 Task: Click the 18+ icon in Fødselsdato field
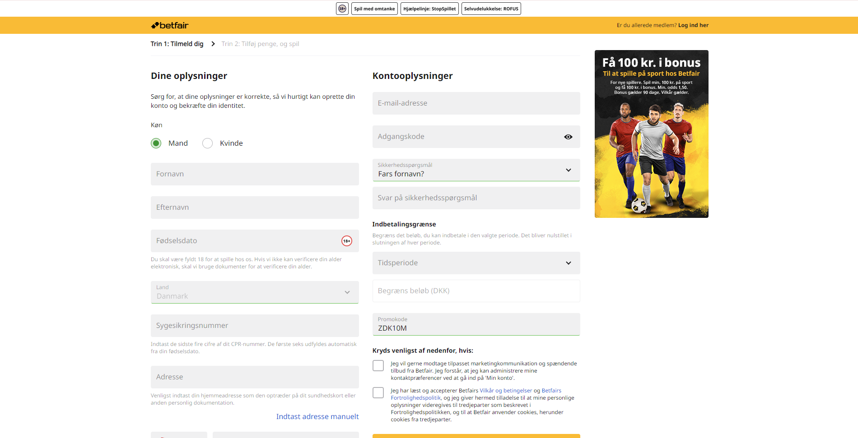click(x=346, y=241)
